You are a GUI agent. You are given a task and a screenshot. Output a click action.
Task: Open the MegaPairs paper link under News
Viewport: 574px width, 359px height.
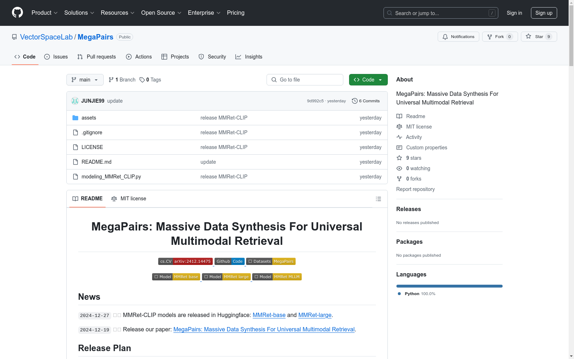pyautogui.click(x=264, y=329)
